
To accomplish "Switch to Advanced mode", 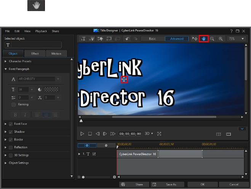I will point(177,39).
